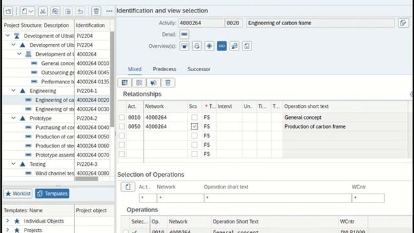Click the Engineering of carbon frame description field

point(321,23)
